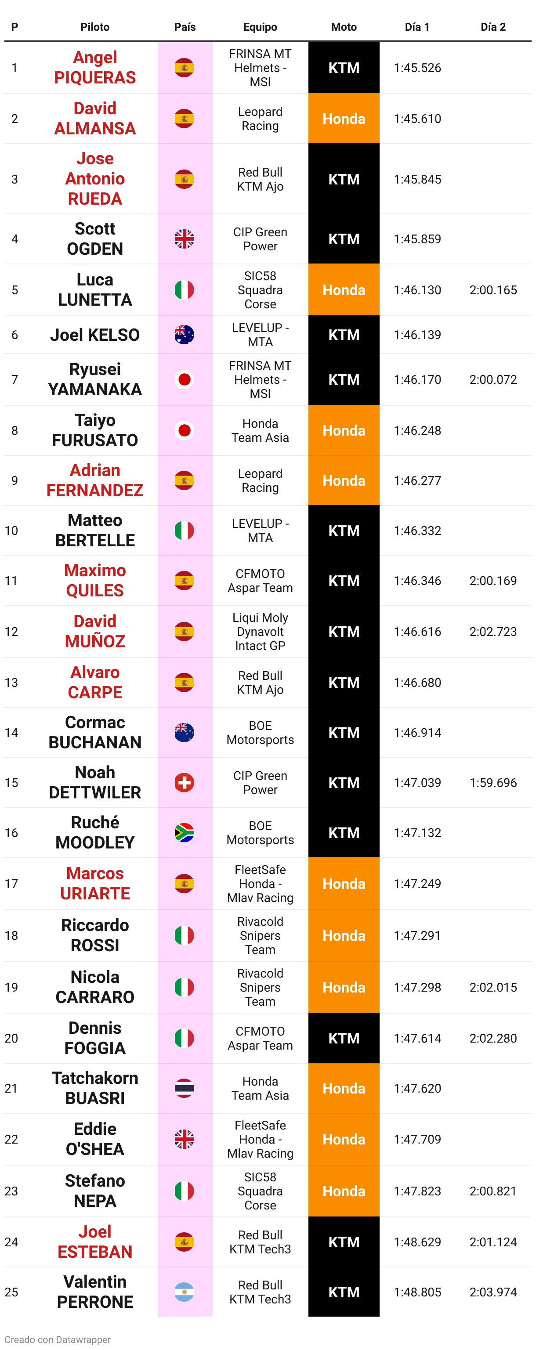Image resolution: width=536 pixels, height=1350 pixels.
Task: Click the orange Honda cell for Taiyo Furusato
Action: pos(344,430)
